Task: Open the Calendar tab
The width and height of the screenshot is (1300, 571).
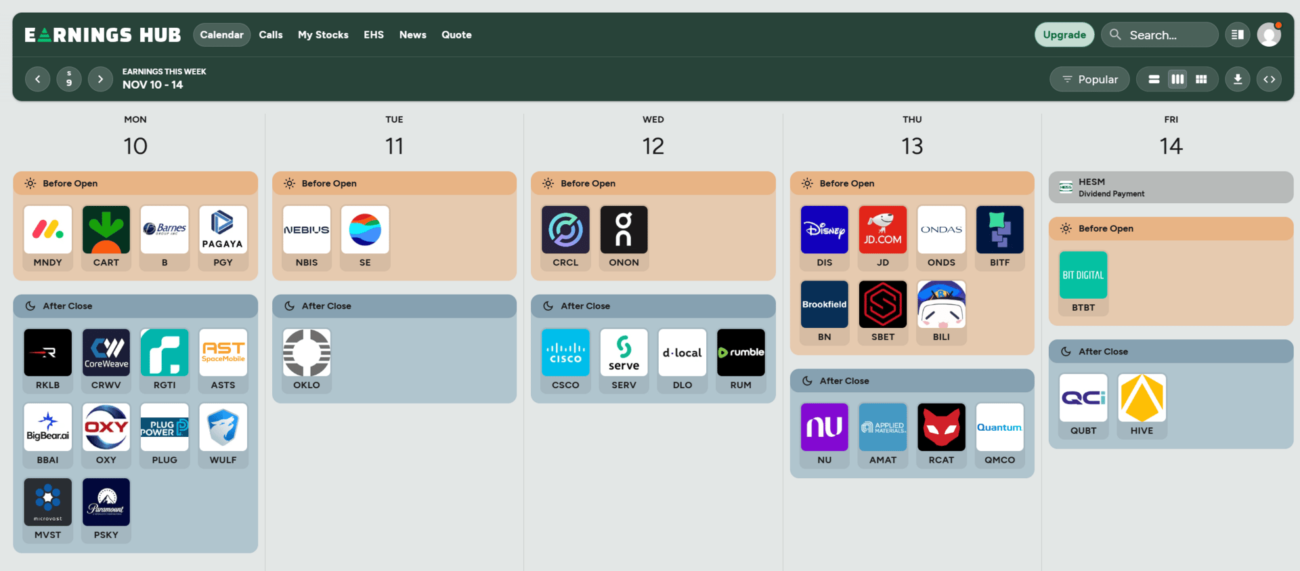Action: pyautogui.click(x=221, y=35)
